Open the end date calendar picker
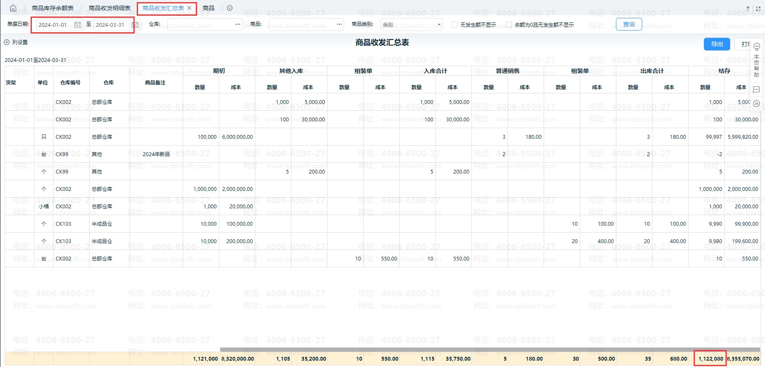Screen dimensions: 765x367 click(135, 25)
